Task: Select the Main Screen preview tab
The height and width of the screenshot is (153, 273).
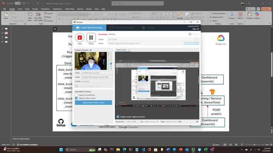Action: pyautogui.click(x=121, y=50)
